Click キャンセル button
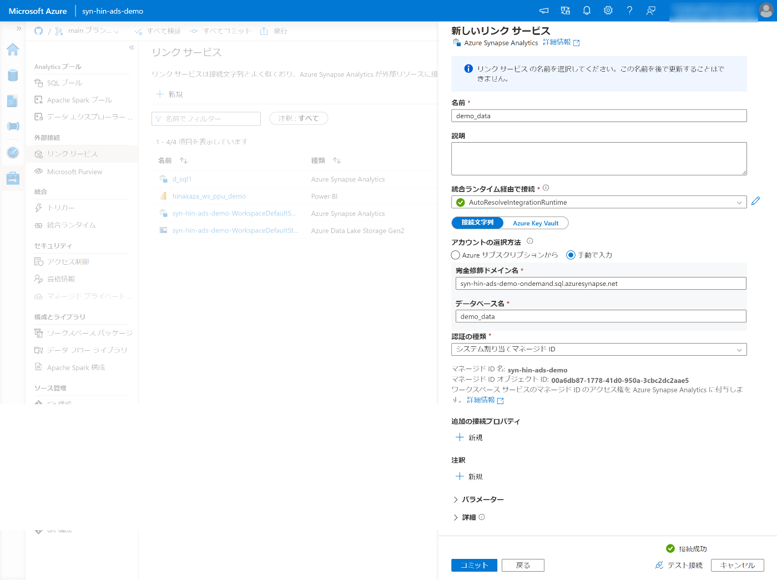This screenshot has width=777, height=580. 738,565
